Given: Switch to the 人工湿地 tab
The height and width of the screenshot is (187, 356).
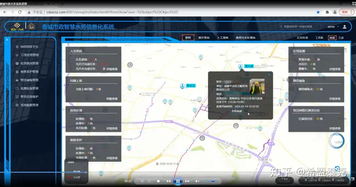Looking at the screenshot, I should pyautogui.click(x=222, y=37).
